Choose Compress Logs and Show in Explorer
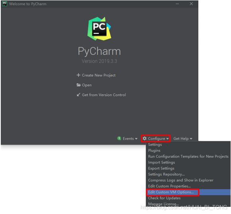231x214 pixels. tap(188, 180)
